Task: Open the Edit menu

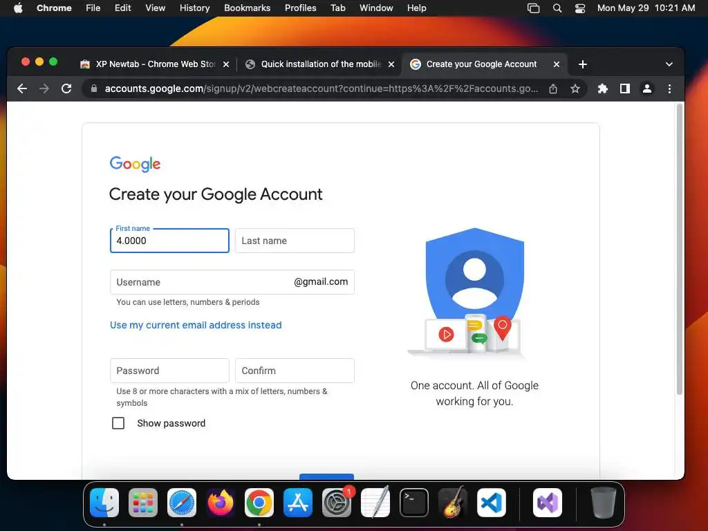Action: 122,8
